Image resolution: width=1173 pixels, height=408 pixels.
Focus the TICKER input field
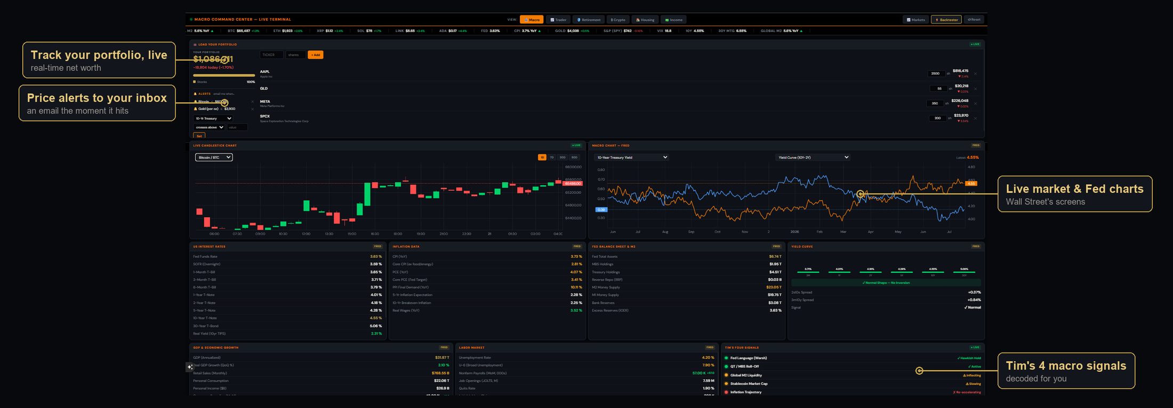point(271,55)
